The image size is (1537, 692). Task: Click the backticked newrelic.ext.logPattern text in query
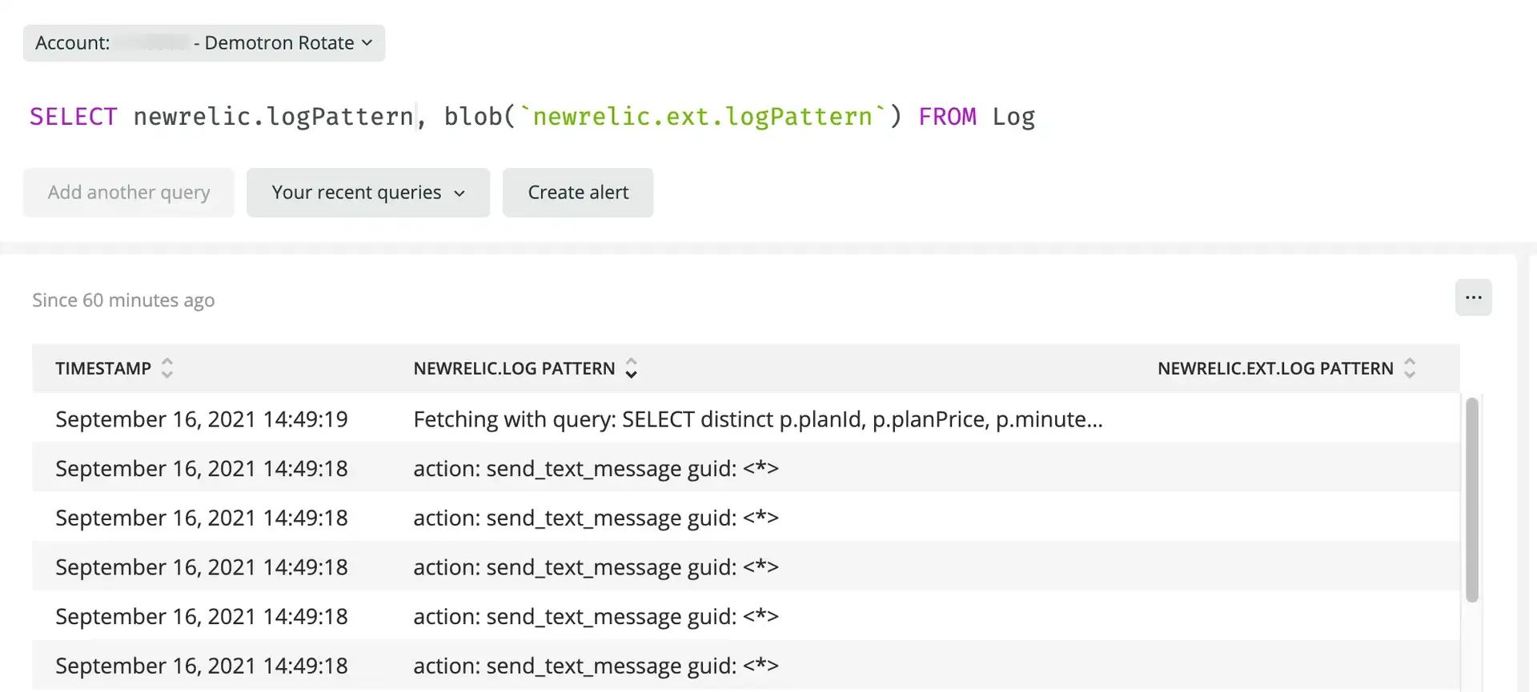(702, 117)
